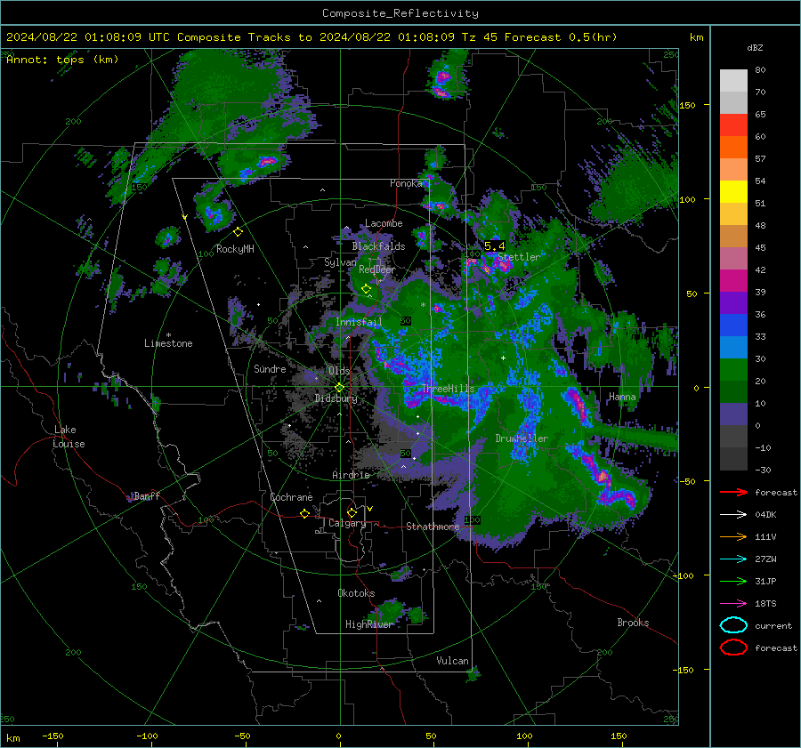The image size is (801, 748).
Task: Select the Banff label
Action: (147, 496)
